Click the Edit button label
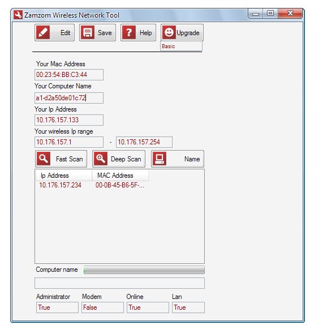The width and height of the screenshot is (310, 329). coord(65,33)
